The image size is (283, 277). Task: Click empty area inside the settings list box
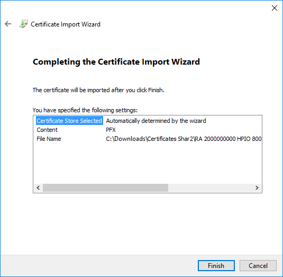pyautogui.click(x=147, y=163)
